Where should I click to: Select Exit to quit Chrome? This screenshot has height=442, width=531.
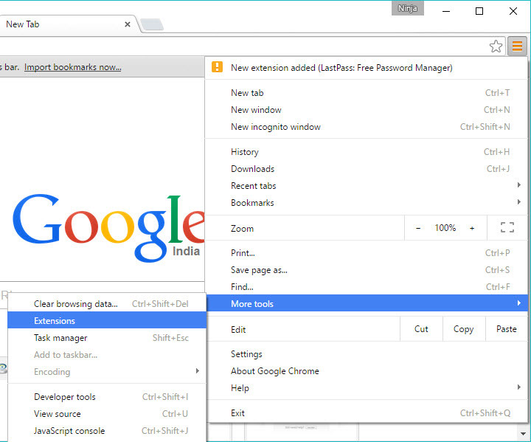[x=367, y=412]
